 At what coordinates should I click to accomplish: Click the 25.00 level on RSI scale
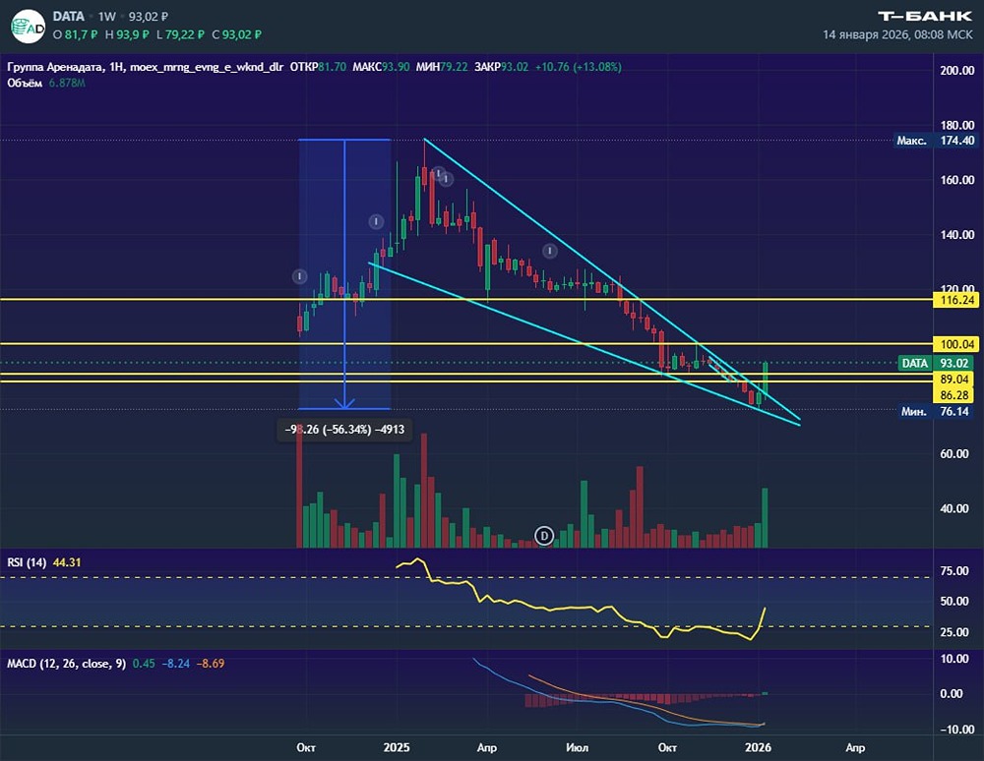(953, 632)
